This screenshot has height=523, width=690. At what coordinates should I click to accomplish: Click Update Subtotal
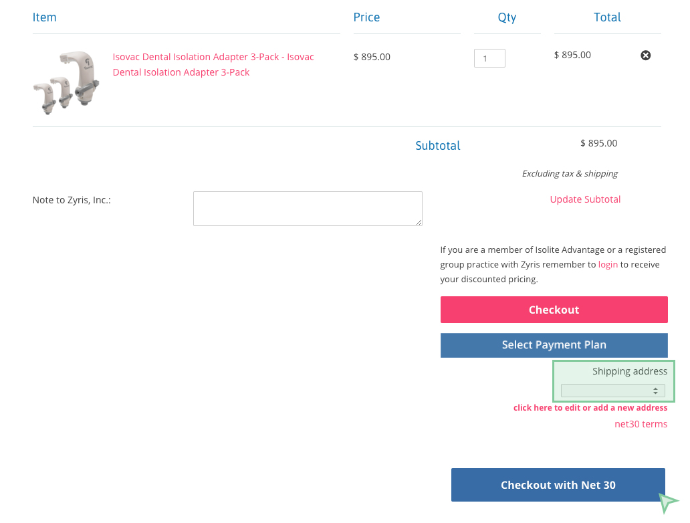click(x=585, y=199)
